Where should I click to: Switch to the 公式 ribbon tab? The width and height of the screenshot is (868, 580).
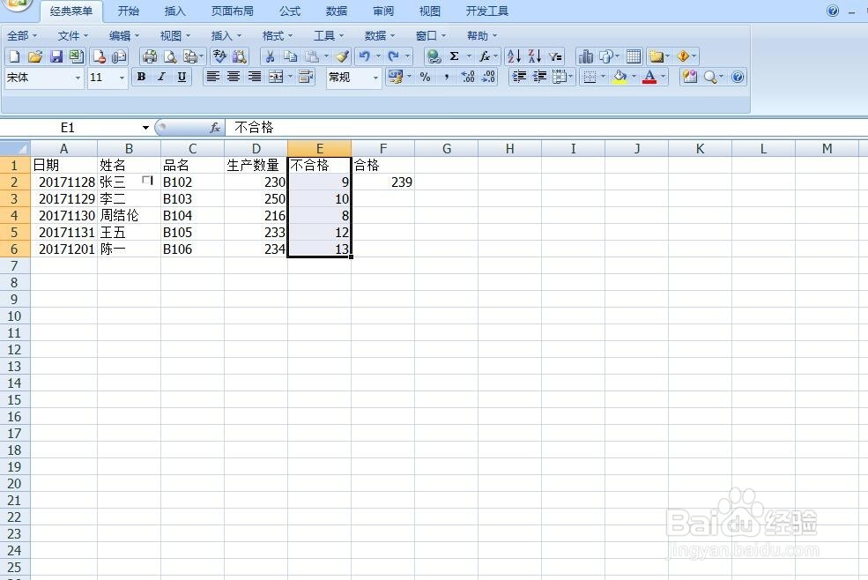pyautogui.click(x=289, y=11)
